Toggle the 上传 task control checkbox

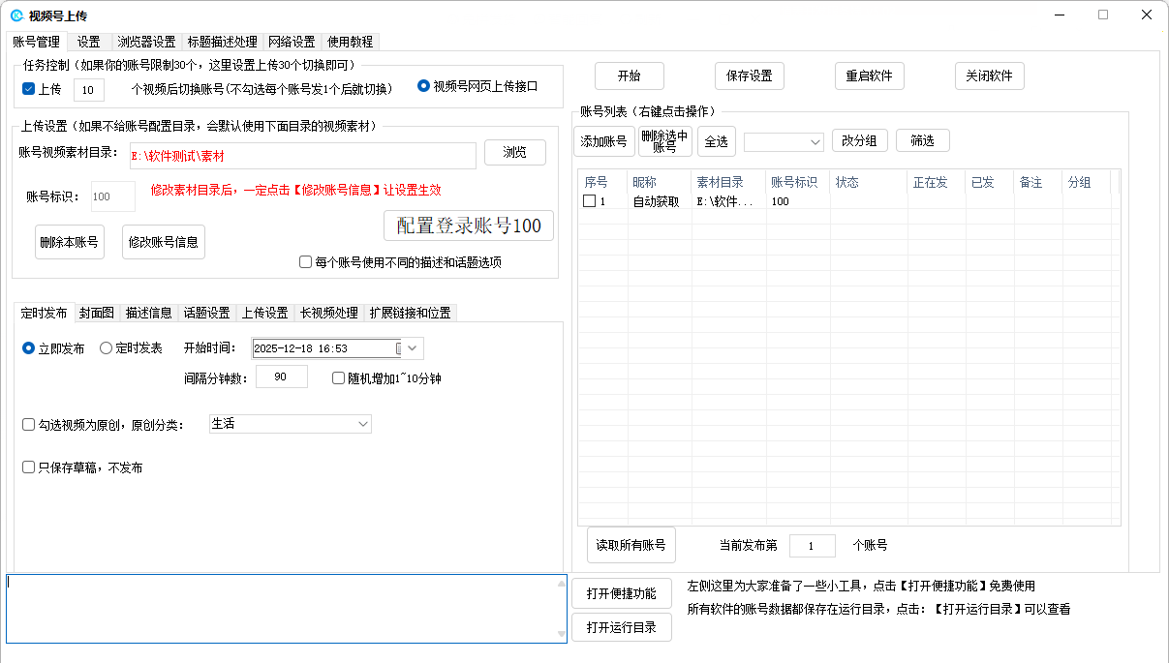point(29,89)
